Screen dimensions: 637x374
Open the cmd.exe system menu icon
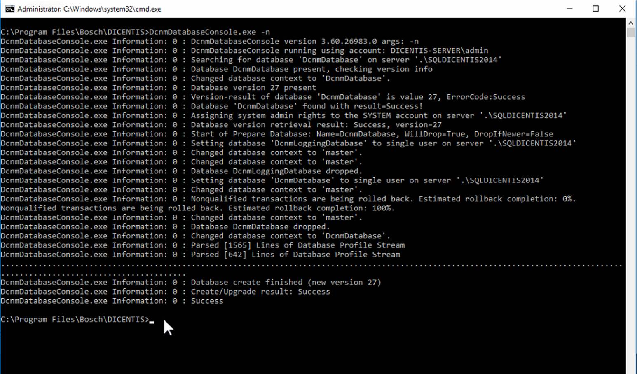tap(9, 9)
